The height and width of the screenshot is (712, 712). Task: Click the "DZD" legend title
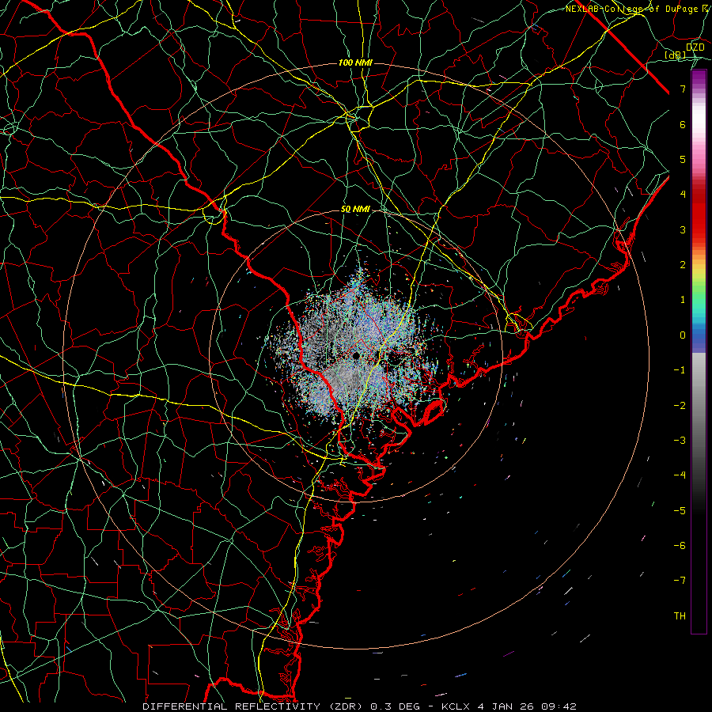click(x=695, y=47)
